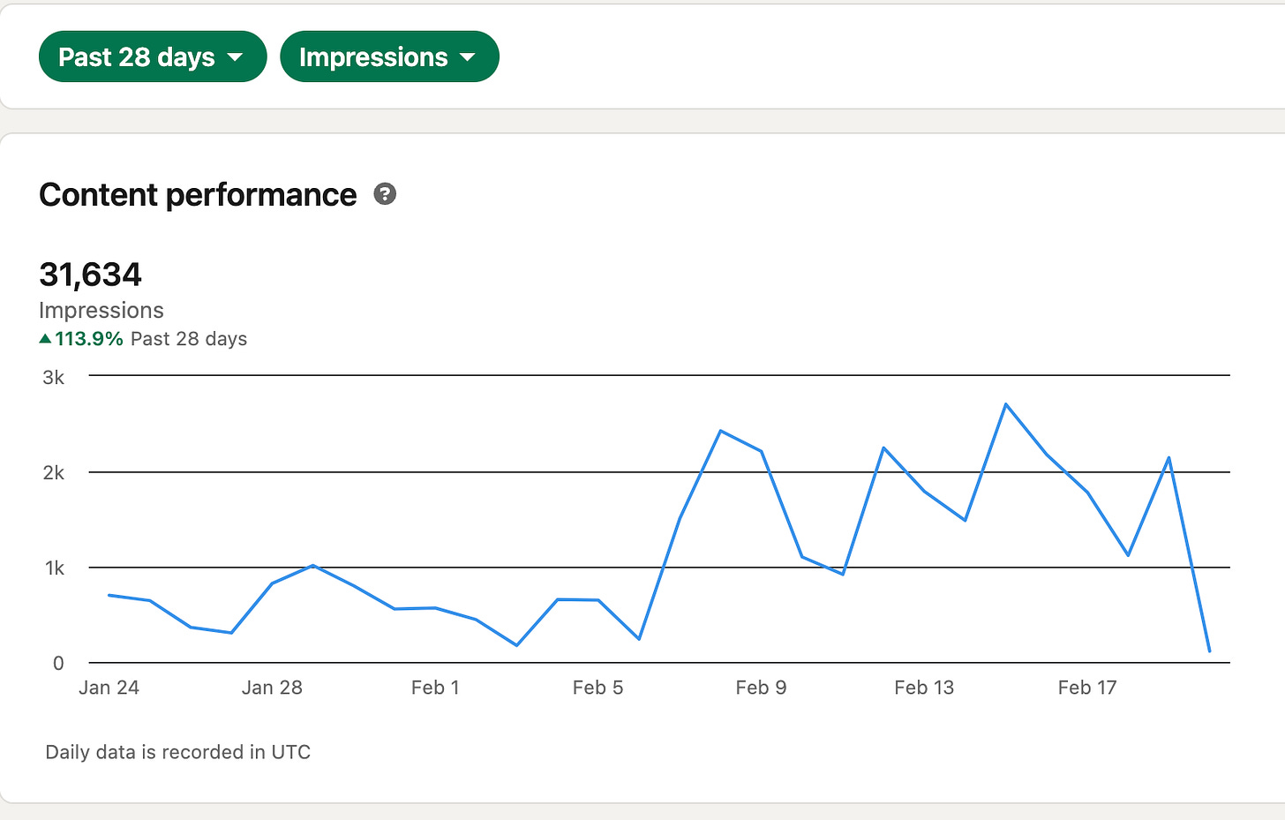
Task: Click the 2k y-axis label
Action: tap(54, 473)
